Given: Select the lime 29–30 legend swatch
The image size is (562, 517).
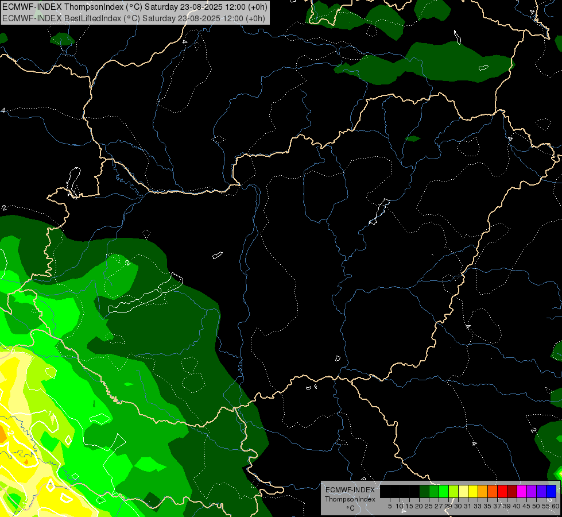Looking at the screenshot, I should point(454,491).
